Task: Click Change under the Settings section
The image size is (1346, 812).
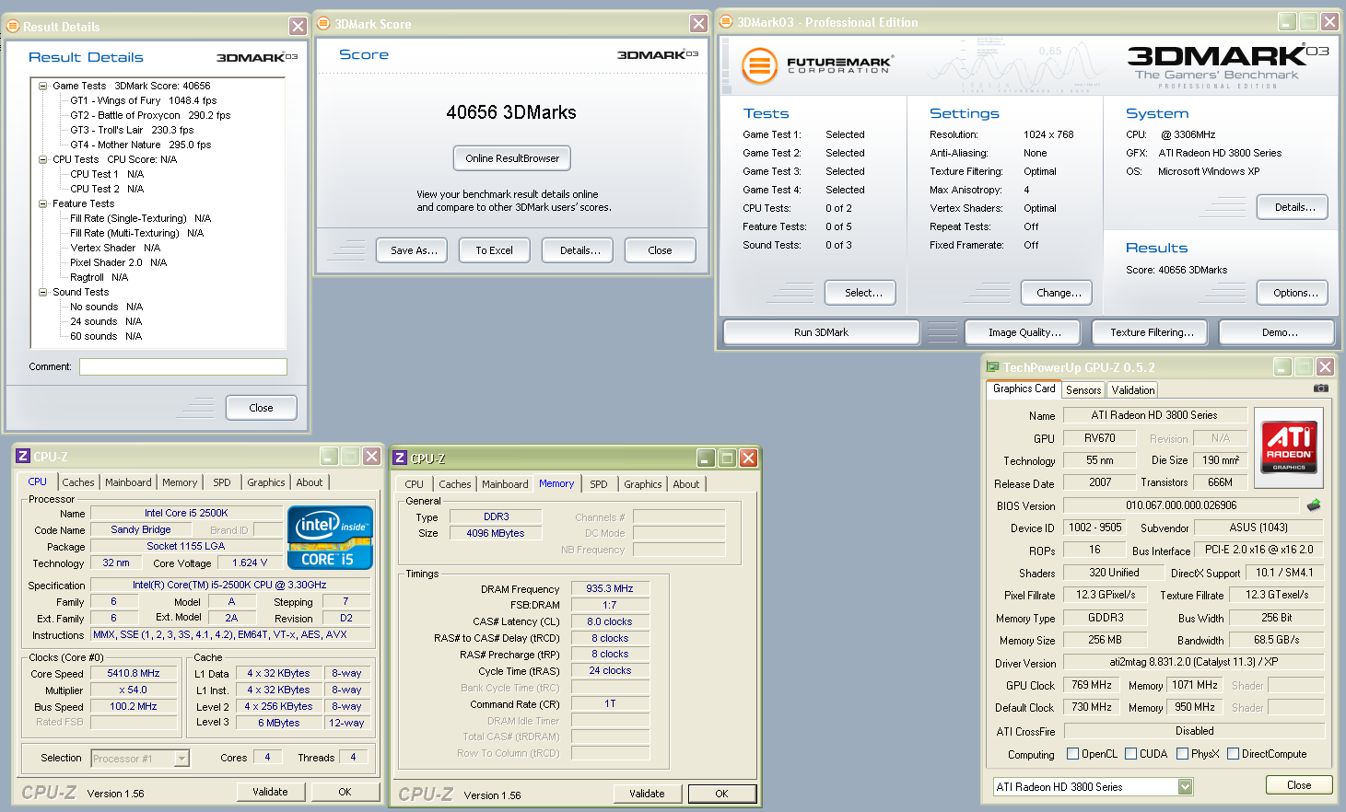Action: coord(1059,293)
